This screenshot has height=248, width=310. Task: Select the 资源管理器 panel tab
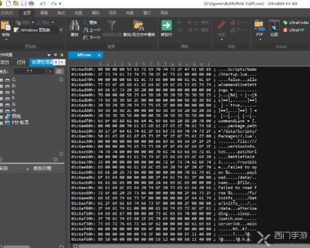pos(42,63)
